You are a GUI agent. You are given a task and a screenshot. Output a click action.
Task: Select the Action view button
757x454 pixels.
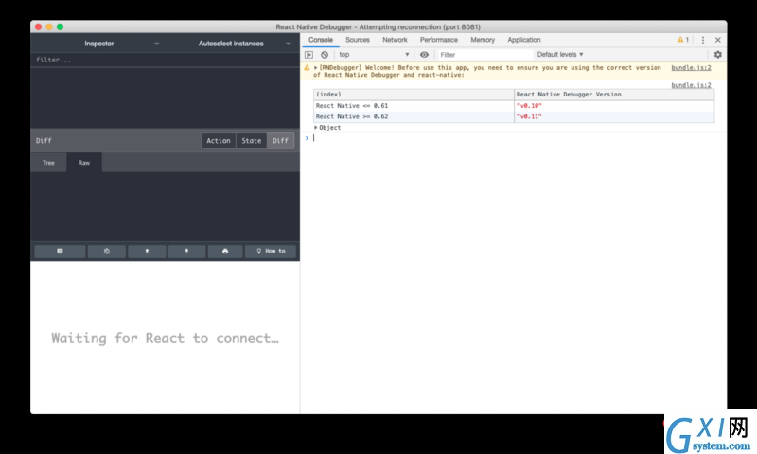pos(219,140)
